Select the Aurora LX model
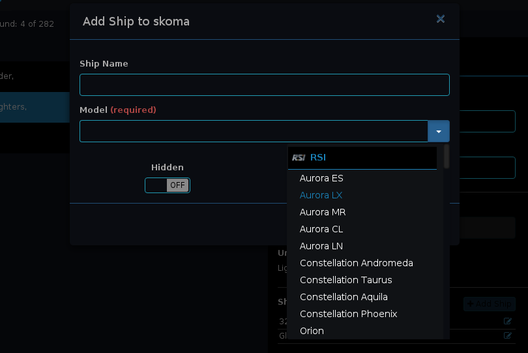The height and width of the screenshot is (353, 528). pos(321,195)
